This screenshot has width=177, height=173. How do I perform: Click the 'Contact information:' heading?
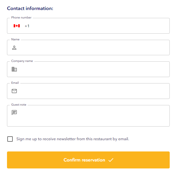click(x=30, y=8)
